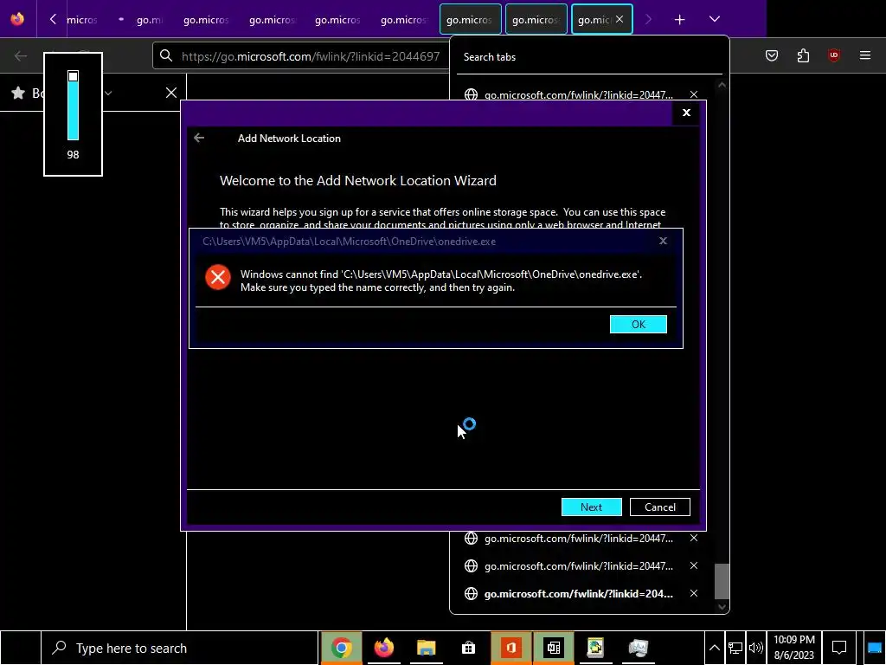Expand the list all tabs chevron

(714, 19)
